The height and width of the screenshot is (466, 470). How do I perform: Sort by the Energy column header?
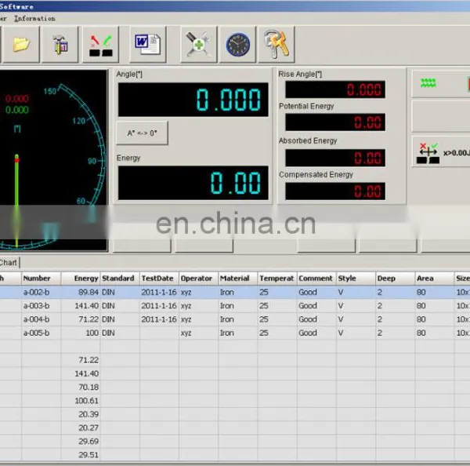coord(81,279)
